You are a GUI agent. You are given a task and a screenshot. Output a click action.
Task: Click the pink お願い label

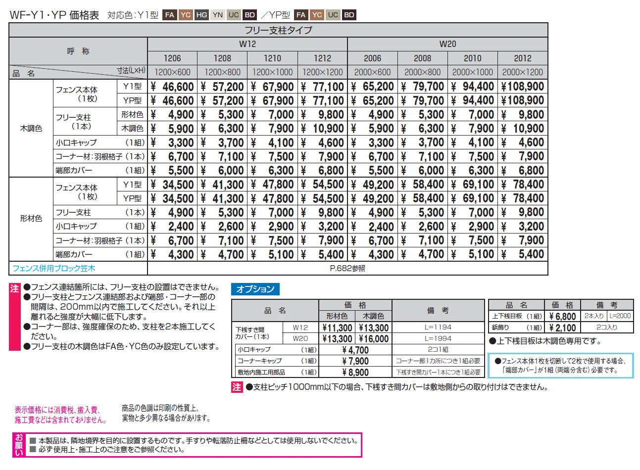18,445
